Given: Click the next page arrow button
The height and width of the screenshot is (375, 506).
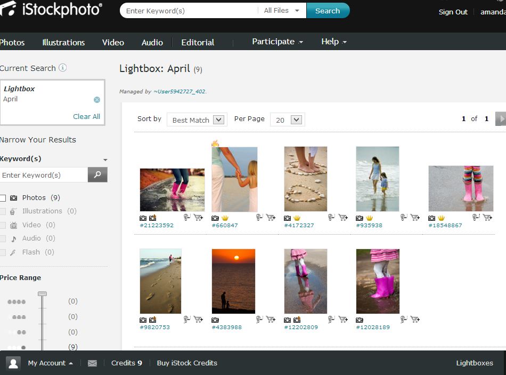Looking at the screenshot, I should pyautogui.click(x=500, y=119).
